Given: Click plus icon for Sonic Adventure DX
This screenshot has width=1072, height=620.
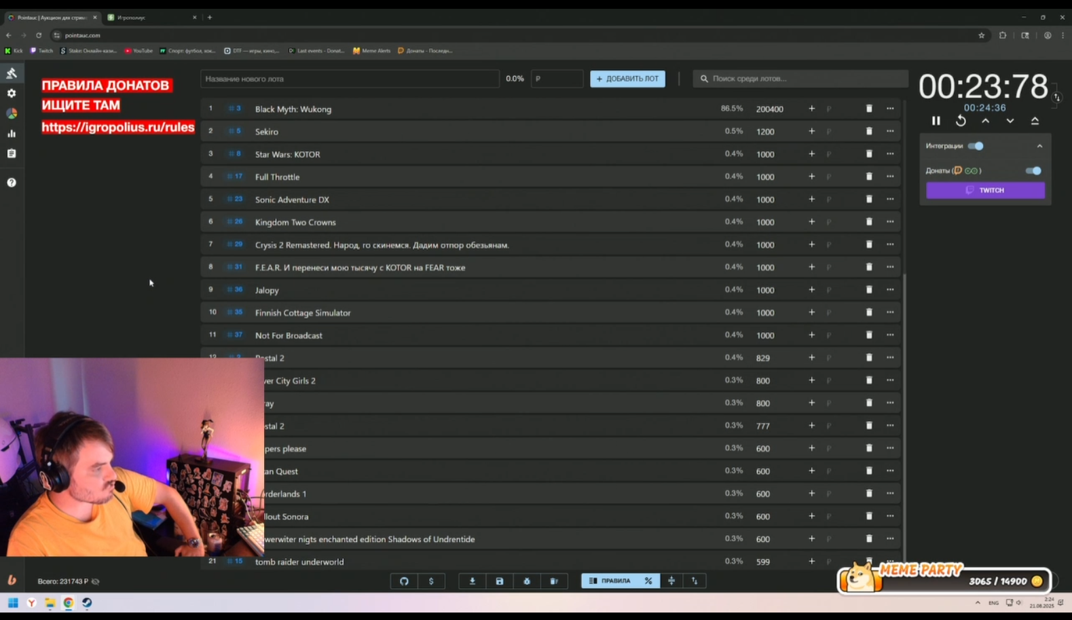Looking at the screenshot, I should pyautogui.click(x=811, y=199).
